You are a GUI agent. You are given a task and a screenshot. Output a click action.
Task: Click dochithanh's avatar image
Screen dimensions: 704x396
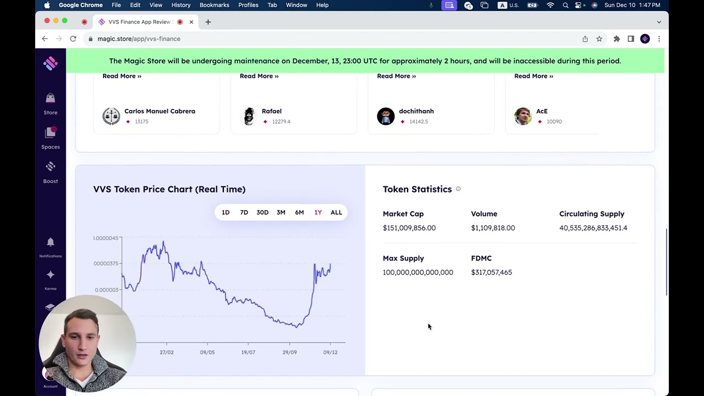tap(386, 116)
